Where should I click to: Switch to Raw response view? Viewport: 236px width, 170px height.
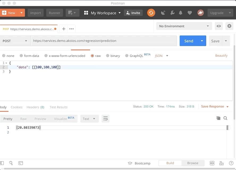click(23, 119)
